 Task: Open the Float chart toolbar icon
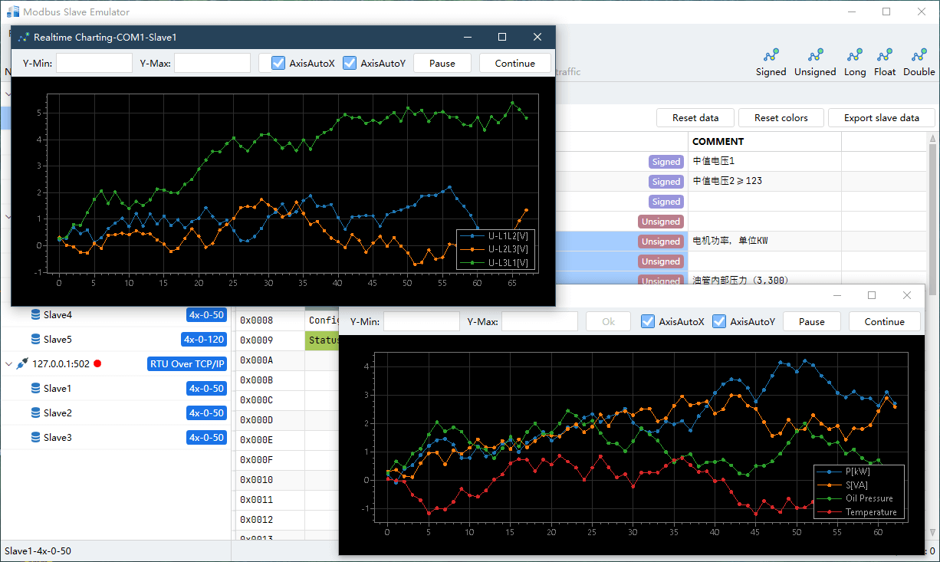885,56
